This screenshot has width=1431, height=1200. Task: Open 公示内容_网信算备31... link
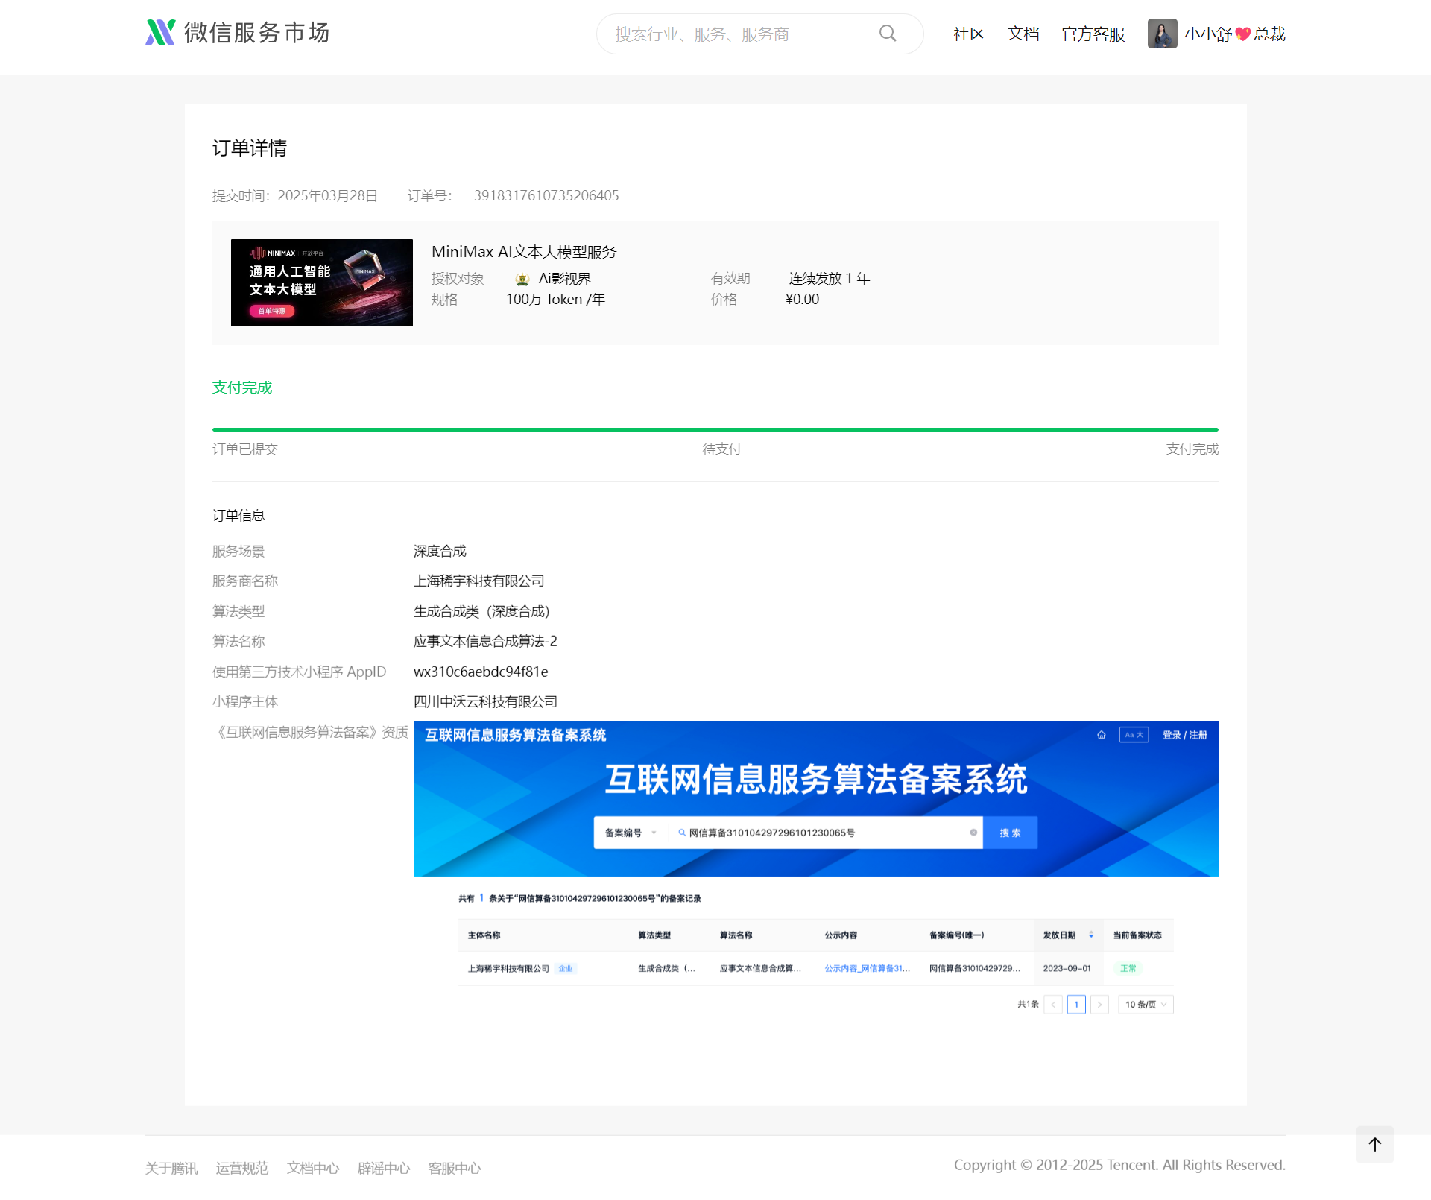click(867, 968)
